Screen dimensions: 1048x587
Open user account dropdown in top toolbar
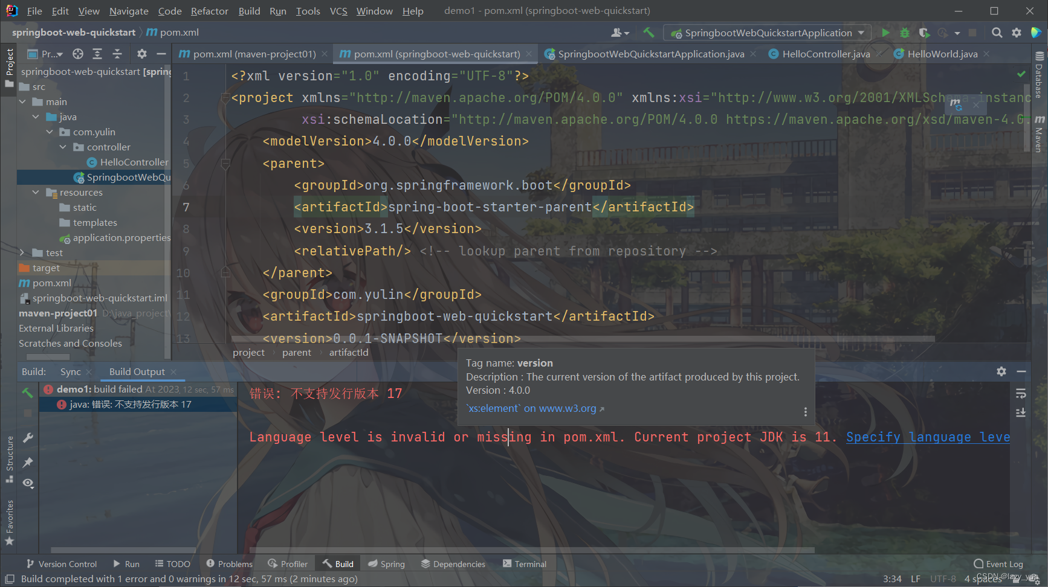point(621,33)
